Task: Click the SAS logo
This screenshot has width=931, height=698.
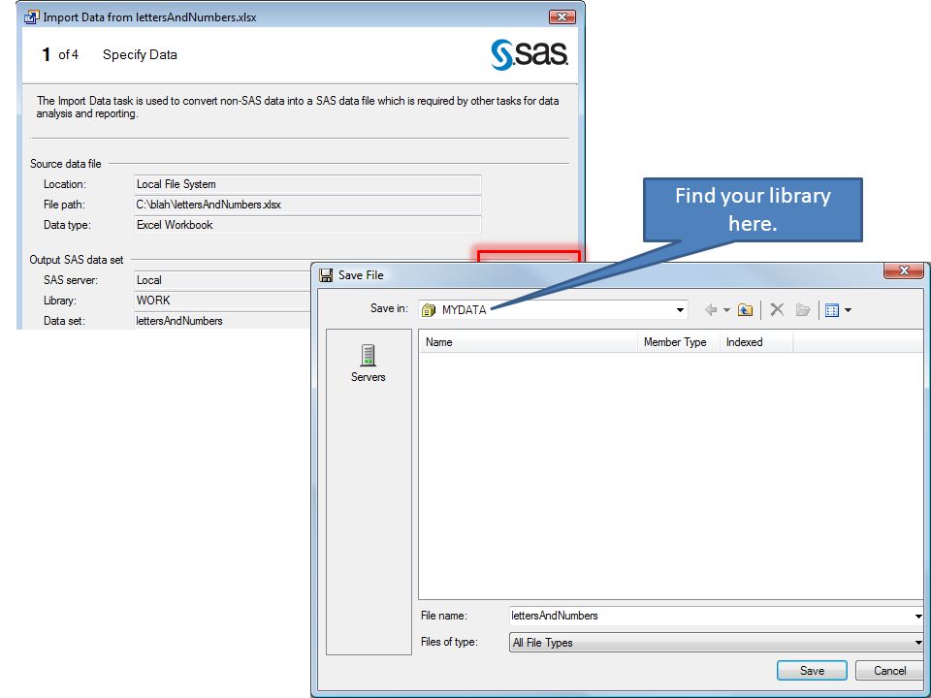Action: [x=530, y=54]
